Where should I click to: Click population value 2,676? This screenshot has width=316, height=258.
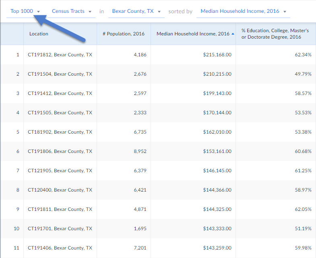click(140, 74)
